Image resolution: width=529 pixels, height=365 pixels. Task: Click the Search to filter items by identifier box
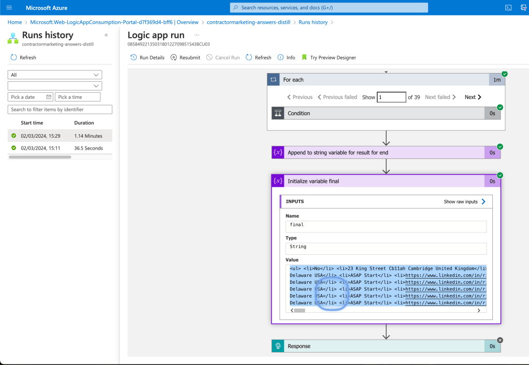tap(59, 109)
